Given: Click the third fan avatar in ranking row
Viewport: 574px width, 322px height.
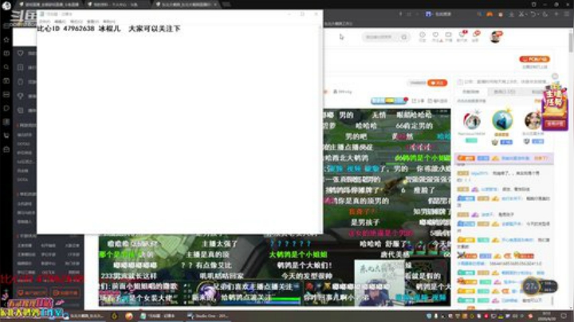Looking at the screenshot, I should coord(533,120).
